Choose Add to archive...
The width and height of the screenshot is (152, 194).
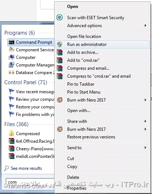(102, 52)
